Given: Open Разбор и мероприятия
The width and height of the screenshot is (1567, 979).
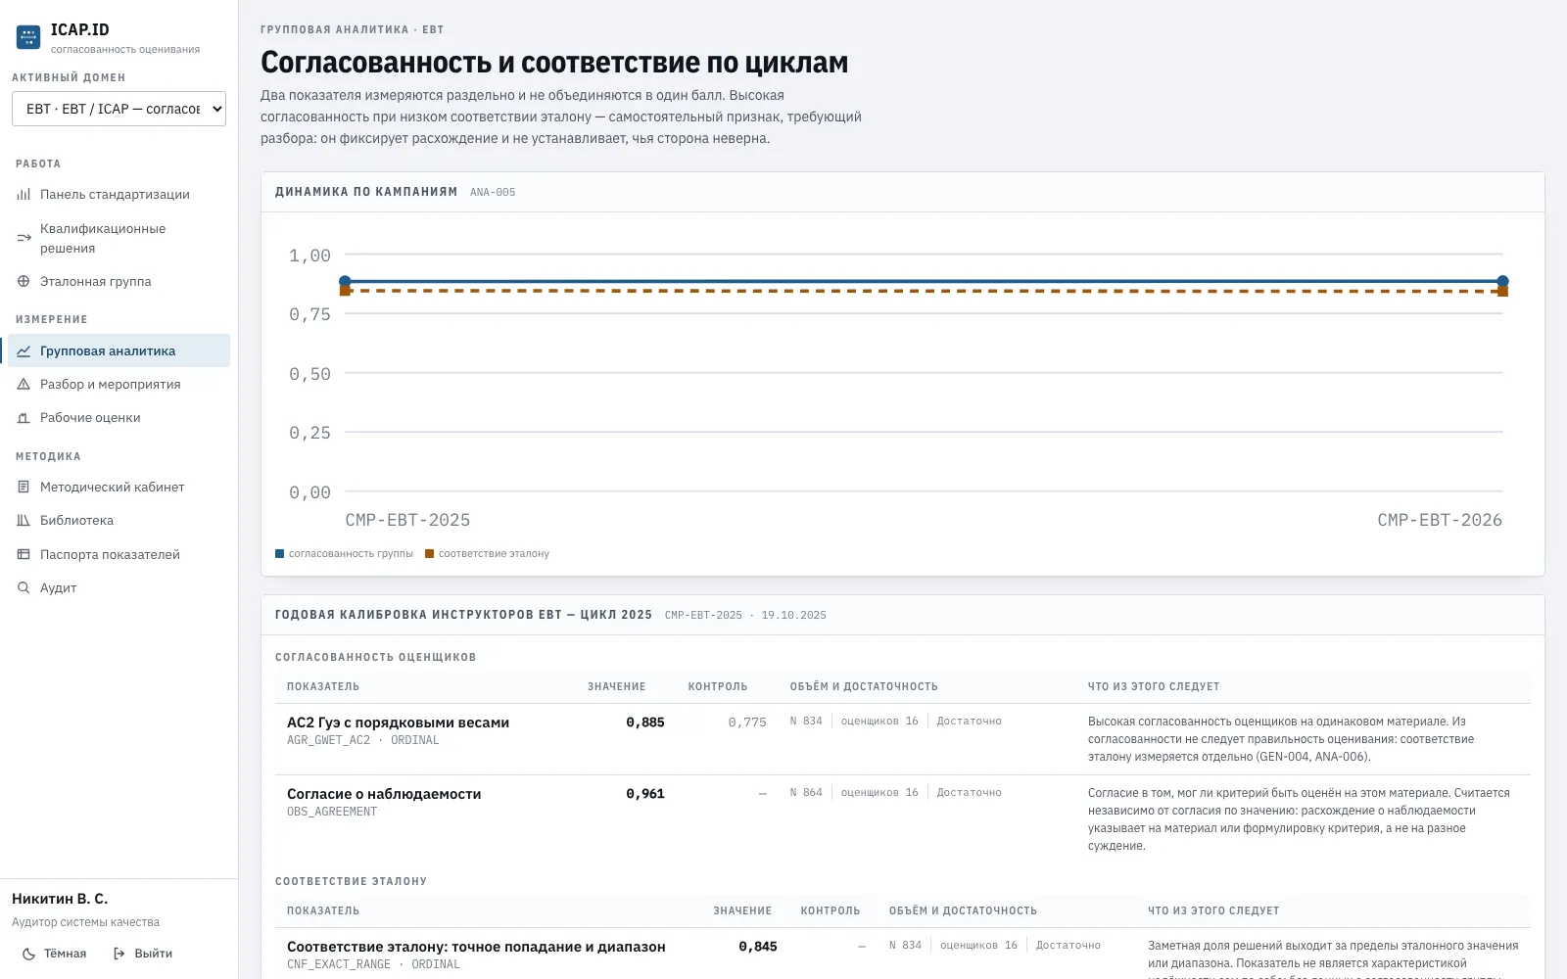Looking at the screenshot, I should [119, 384].
